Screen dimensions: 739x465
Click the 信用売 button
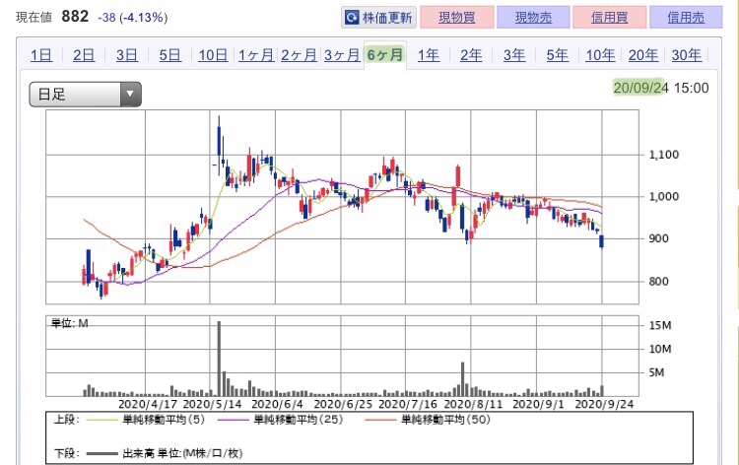click(x=686, y=18)
